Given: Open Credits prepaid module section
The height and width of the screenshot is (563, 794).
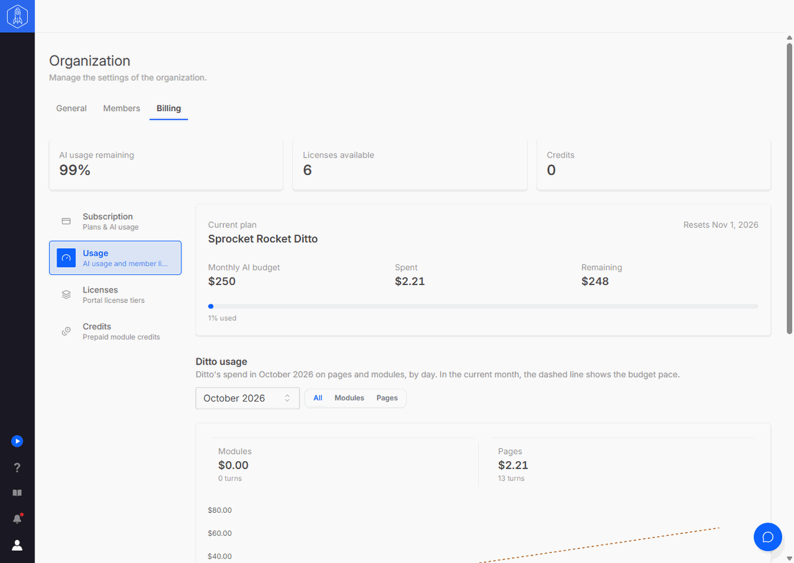Looking at the screenshot, I should tap(115, 331).
